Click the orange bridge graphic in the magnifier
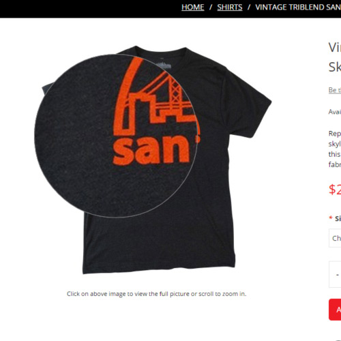 click(x=155, y=95)
